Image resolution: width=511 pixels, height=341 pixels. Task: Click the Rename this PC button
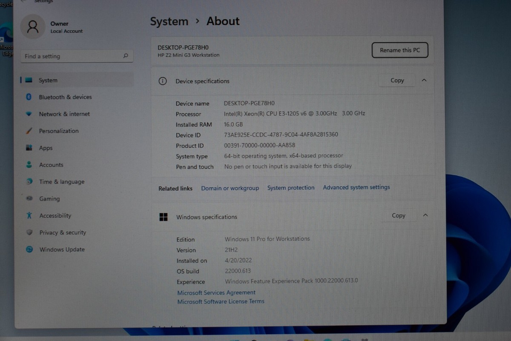[400, 50]
